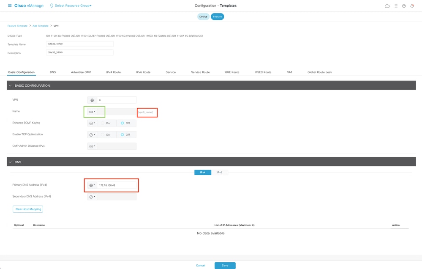Go back via the Feature Template breadcrumb link
The height and width of the screenshot is (269, 422).
pos(17,25)
